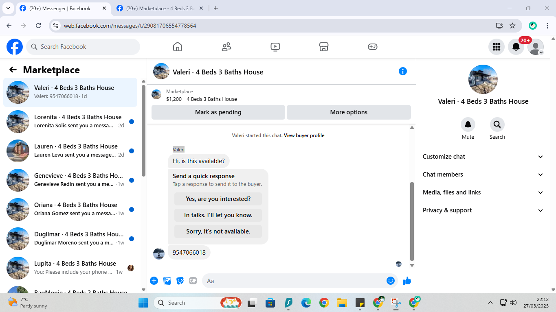Viewport: 556px width, 312px height.
Task: Send a thumbs-up like
Action: point(407,281)
